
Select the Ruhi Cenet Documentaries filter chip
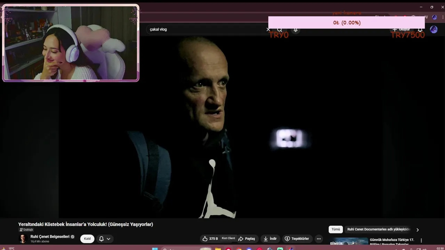pyautogui.click(x=379, y=230)
